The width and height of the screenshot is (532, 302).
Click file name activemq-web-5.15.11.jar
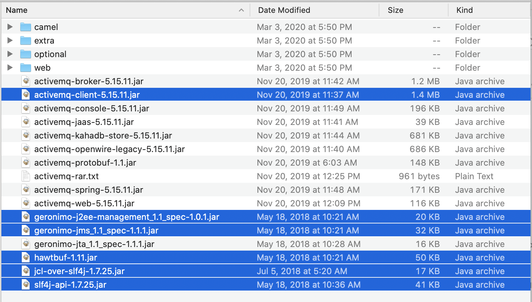(84, 203)
